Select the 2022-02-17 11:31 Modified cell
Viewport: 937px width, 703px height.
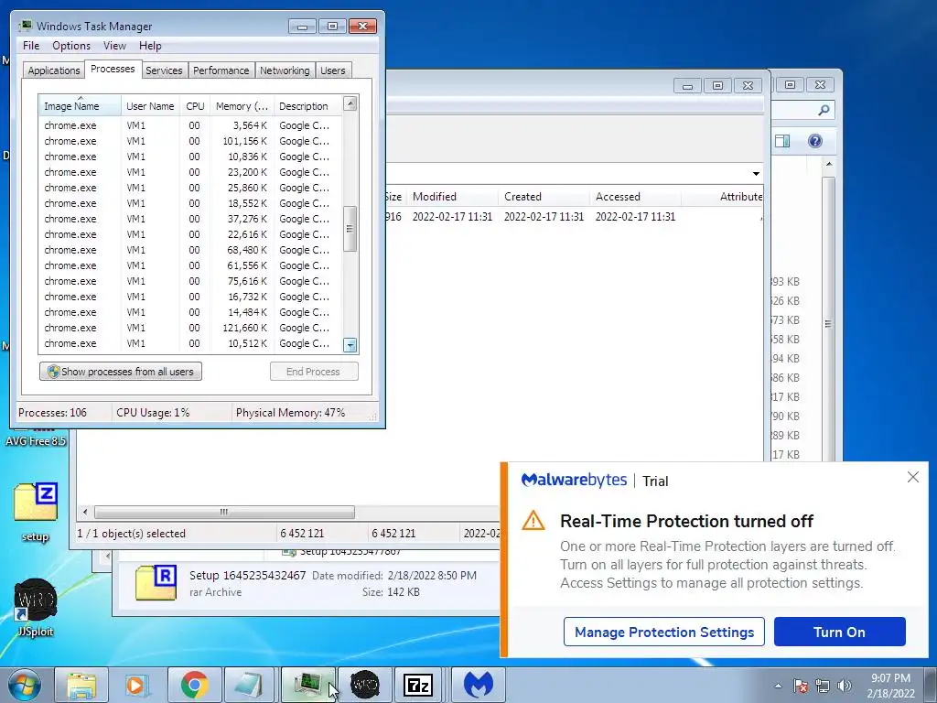tap(452, 216)
